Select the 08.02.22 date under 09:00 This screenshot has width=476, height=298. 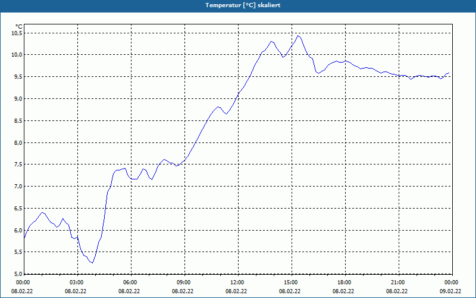coord(183,291)
